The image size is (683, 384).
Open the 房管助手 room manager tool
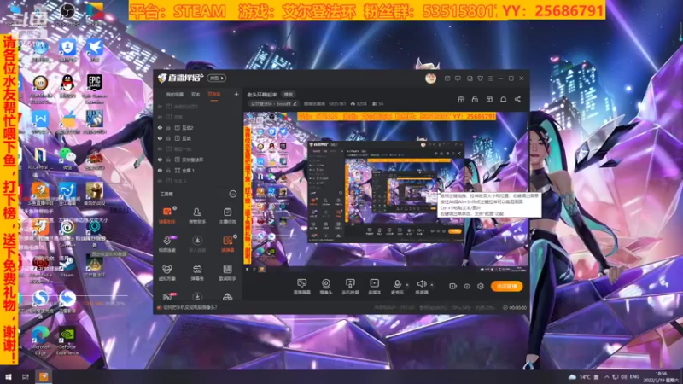[197, 215]
